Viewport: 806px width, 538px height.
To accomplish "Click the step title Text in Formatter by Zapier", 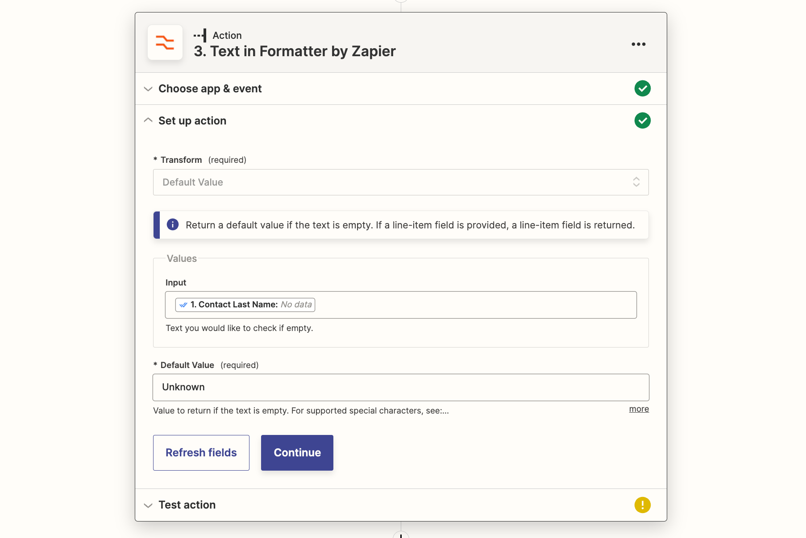I will click(295, 51).
